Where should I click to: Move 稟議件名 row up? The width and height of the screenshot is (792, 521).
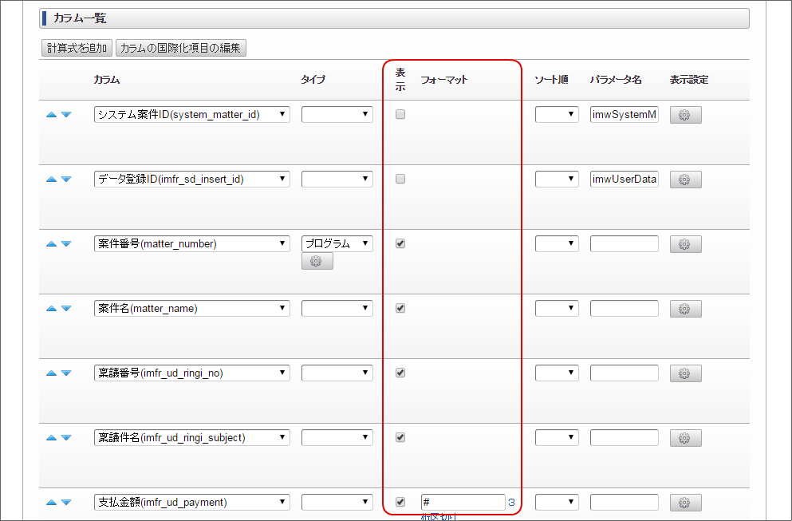[x=51, y=438]
